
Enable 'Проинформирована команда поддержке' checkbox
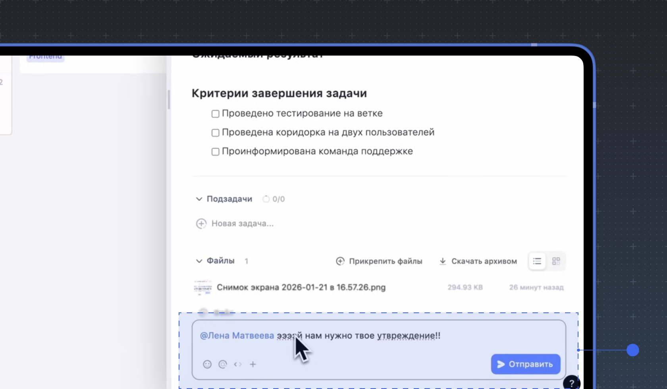click(x=215, y=152)
